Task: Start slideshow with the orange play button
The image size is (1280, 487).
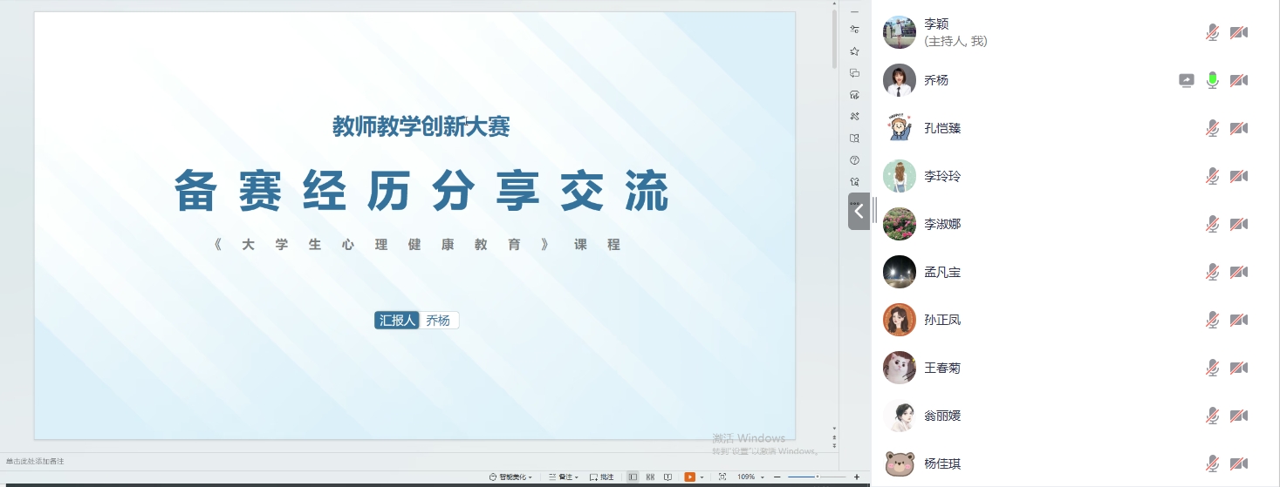Action: tap(689, 477)
